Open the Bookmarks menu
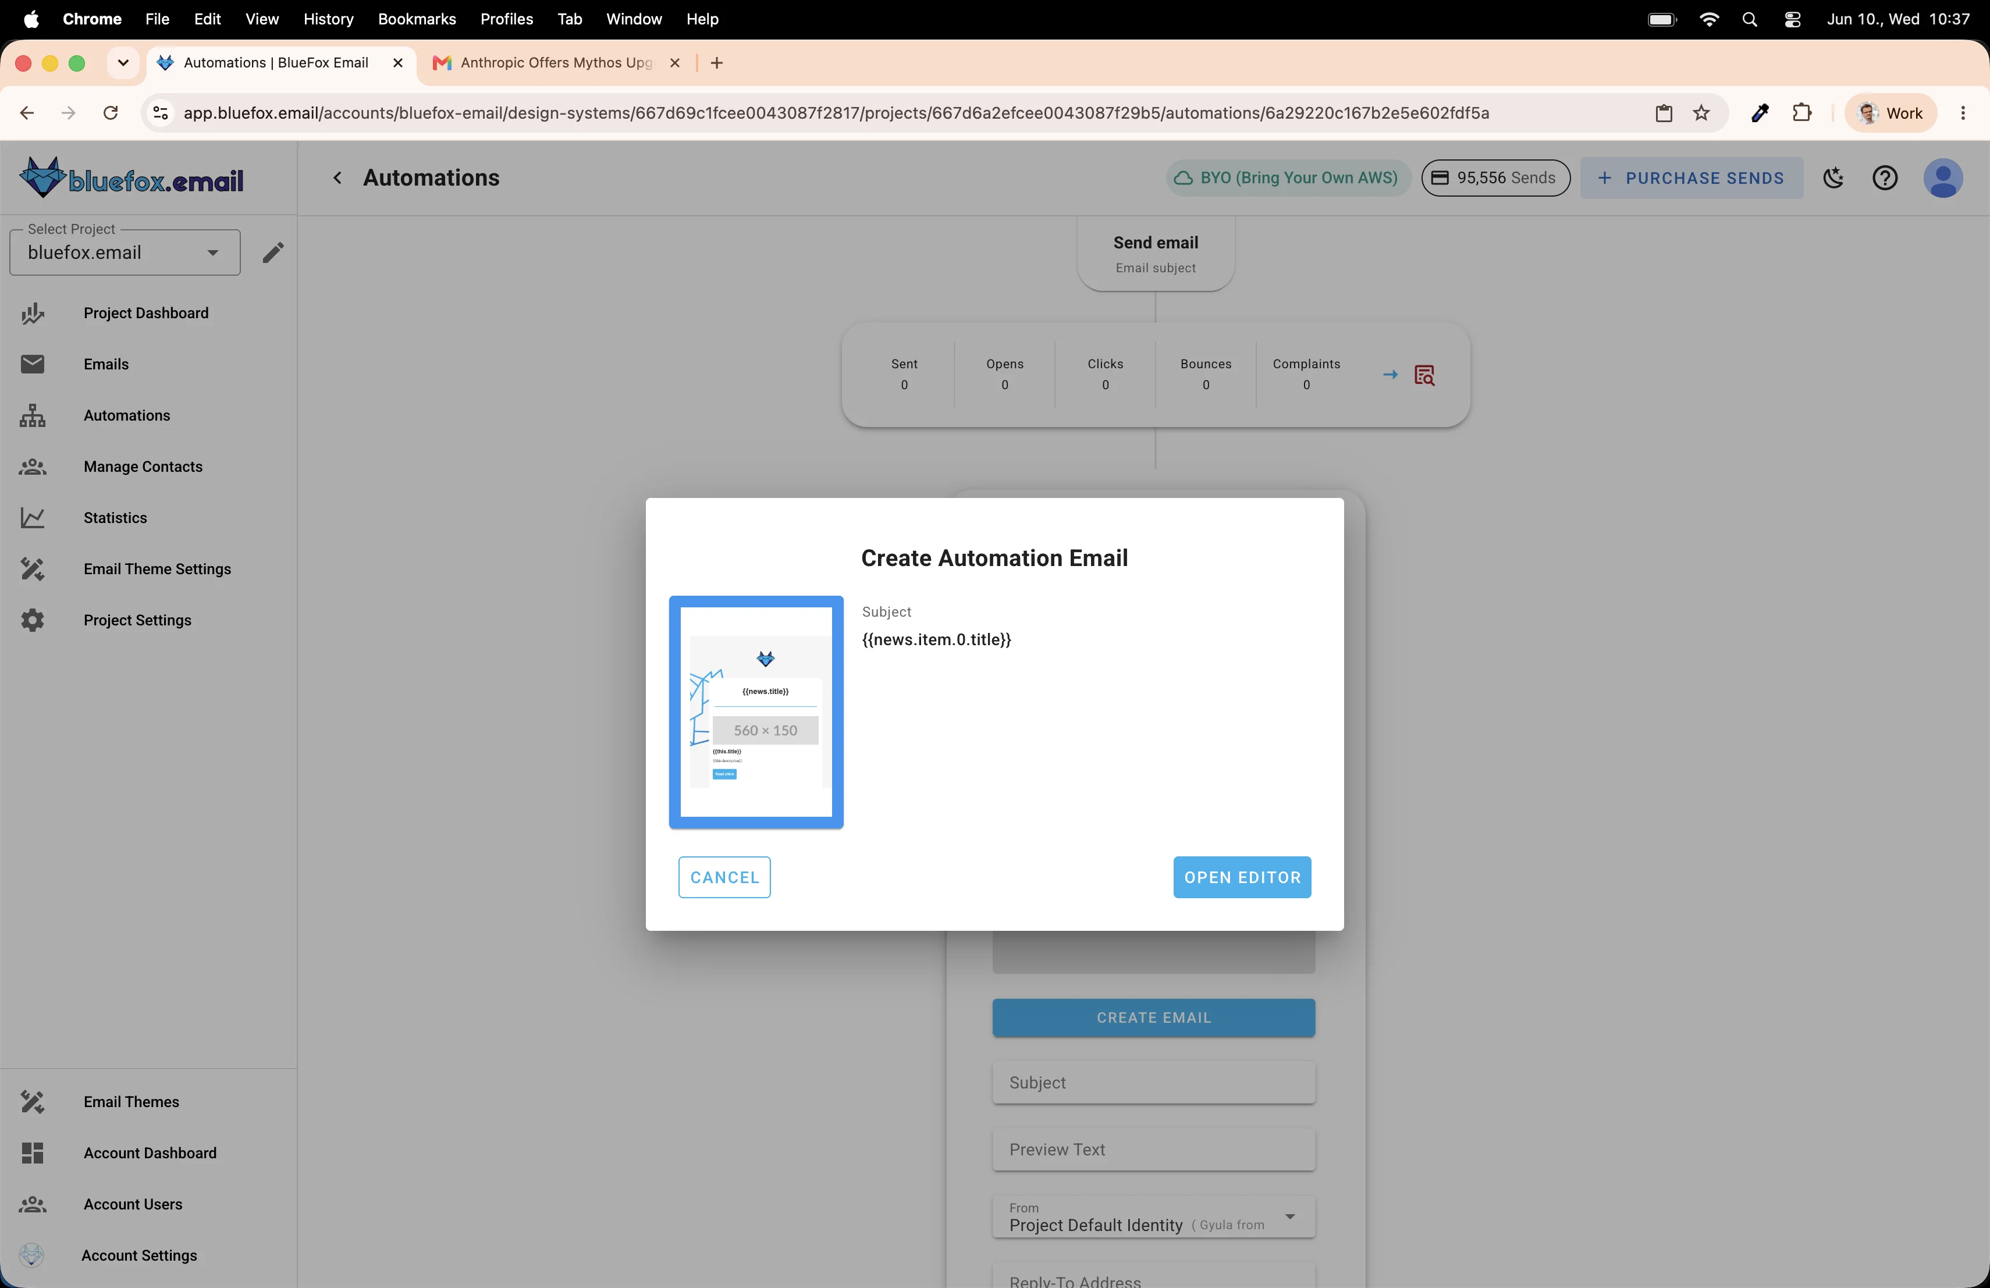The image size is (1990, 1288). pos(417,19)
